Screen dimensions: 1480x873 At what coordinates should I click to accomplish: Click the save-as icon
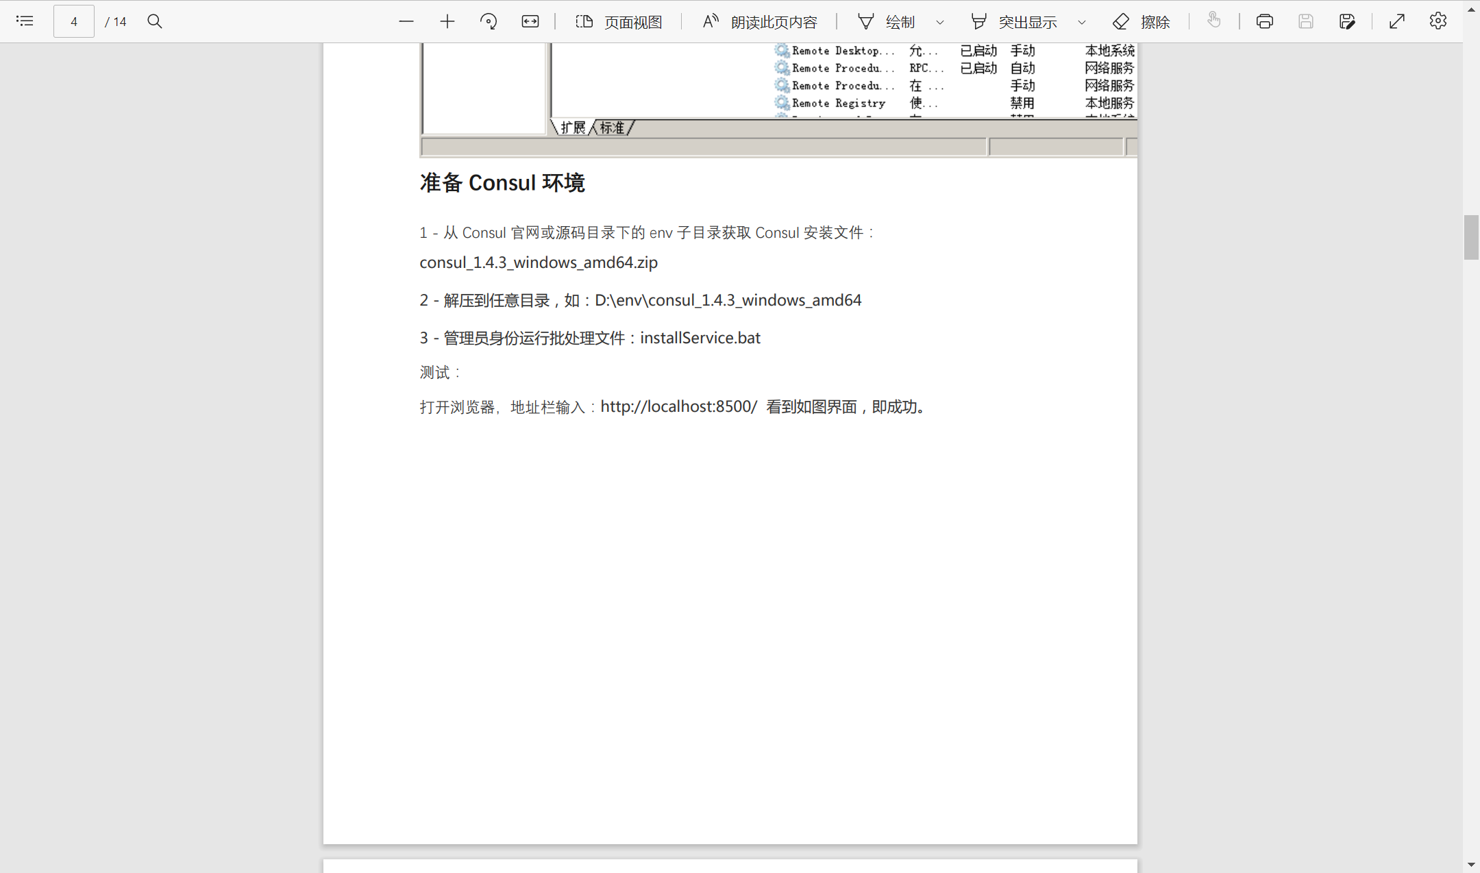(x=1347, y=21)
